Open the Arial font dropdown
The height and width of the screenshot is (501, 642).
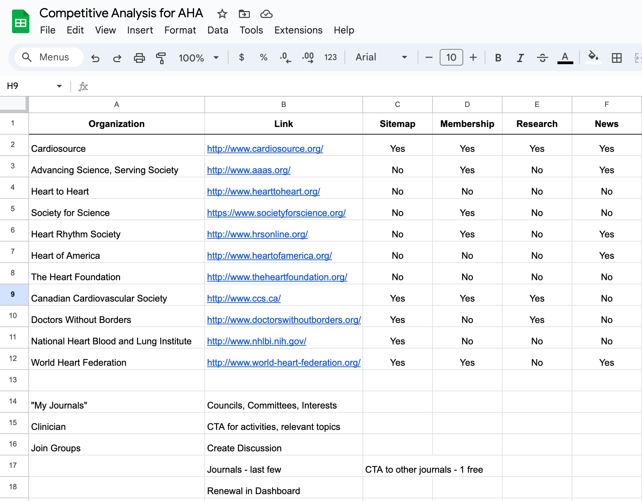pyautogui.click(x=381, y=57)
